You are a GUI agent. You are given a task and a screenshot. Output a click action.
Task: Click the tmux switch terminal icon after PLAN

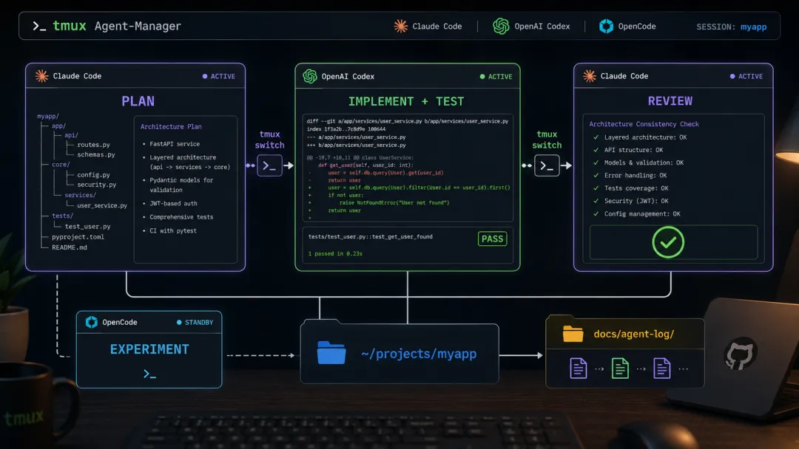point(269,165)
